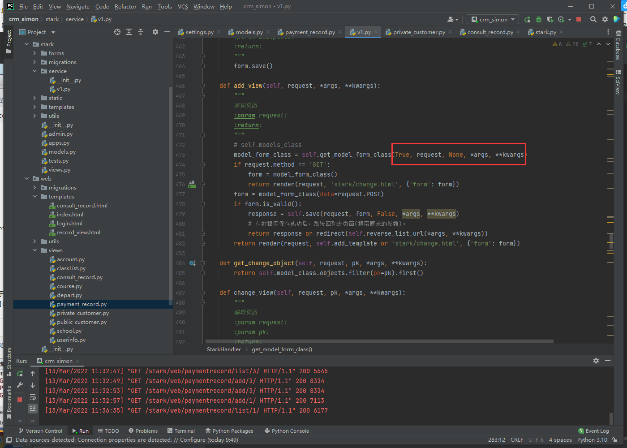Viewport: 627px width, 448px height.
Task: Open the Terminal tool window button
Action: 181,431
